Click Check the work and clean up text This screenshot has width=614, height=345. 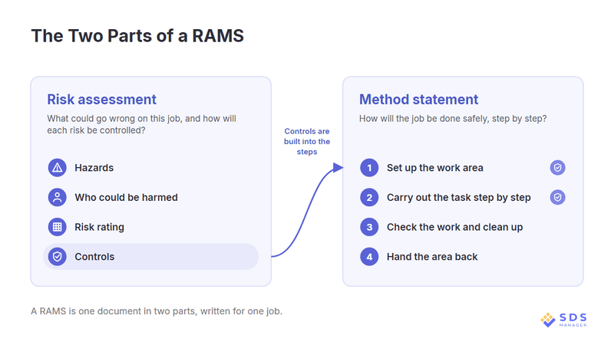click(x=454, y=227)
